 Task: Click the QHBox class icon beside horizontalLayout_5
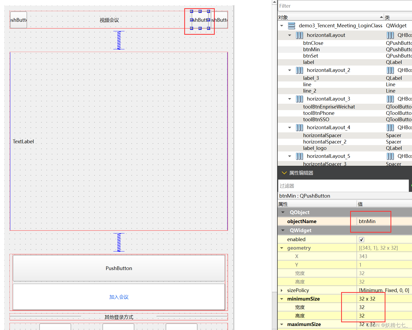coord(390,156)
